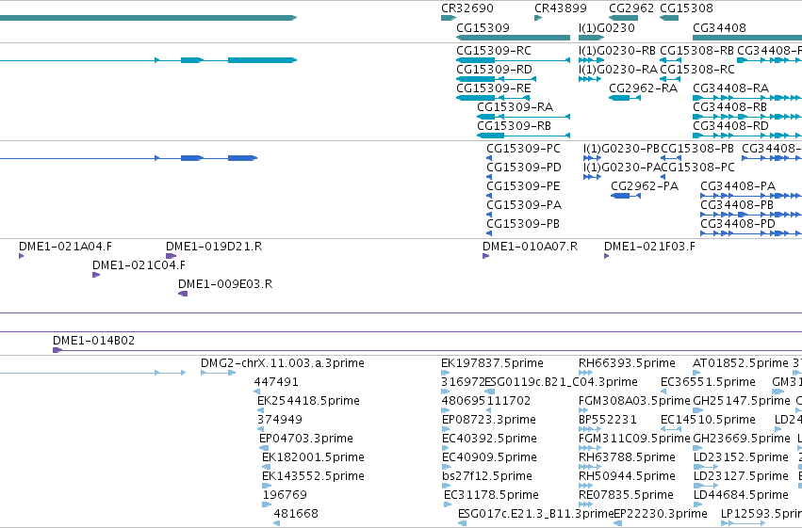Select EST EP08723.3prime
Viewport: 802px width, 528px height.
pos(446,429)
